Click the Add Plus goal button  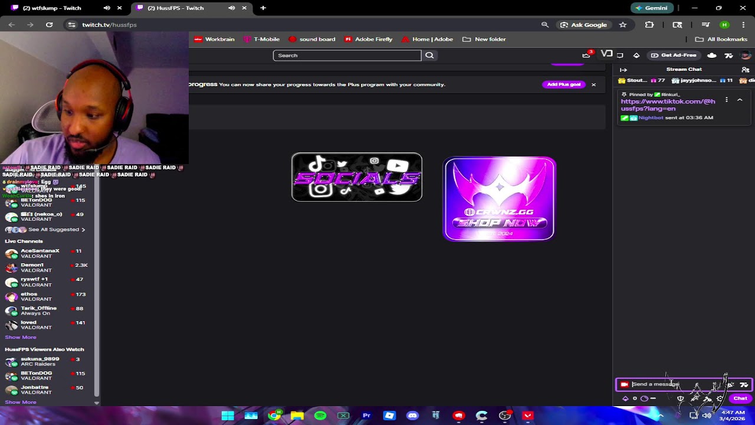coord(564,84)
